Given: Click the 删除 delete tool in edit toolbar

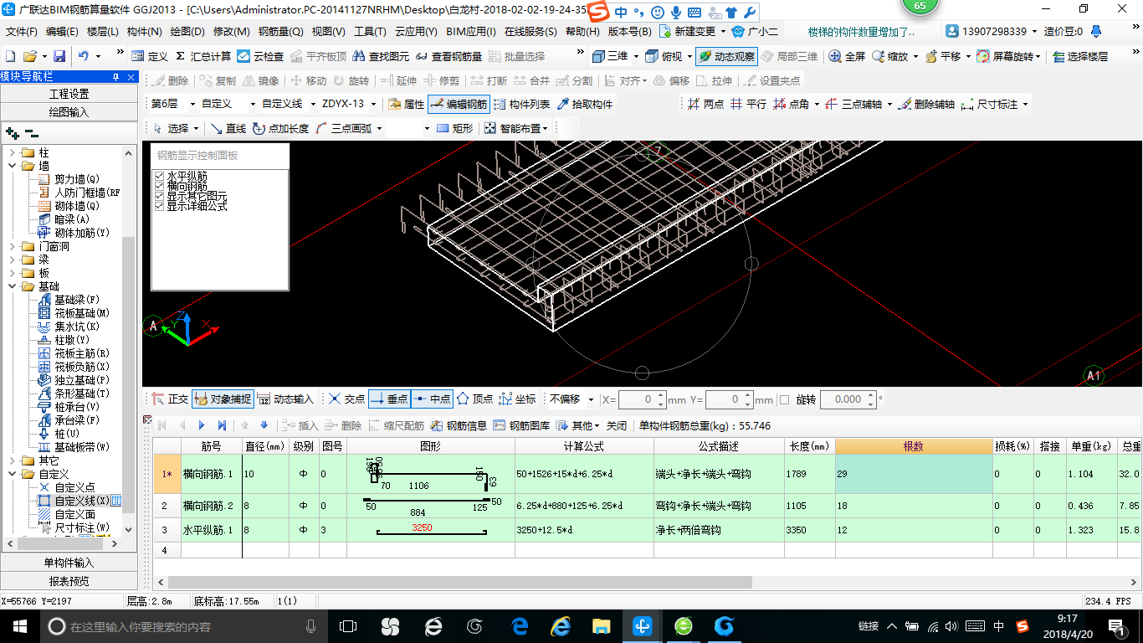Looking at the screenshot, I should 171,80.
